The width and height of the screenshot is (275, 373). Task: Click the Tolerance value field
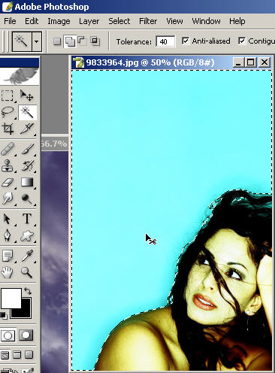click(x=165, y=41)
